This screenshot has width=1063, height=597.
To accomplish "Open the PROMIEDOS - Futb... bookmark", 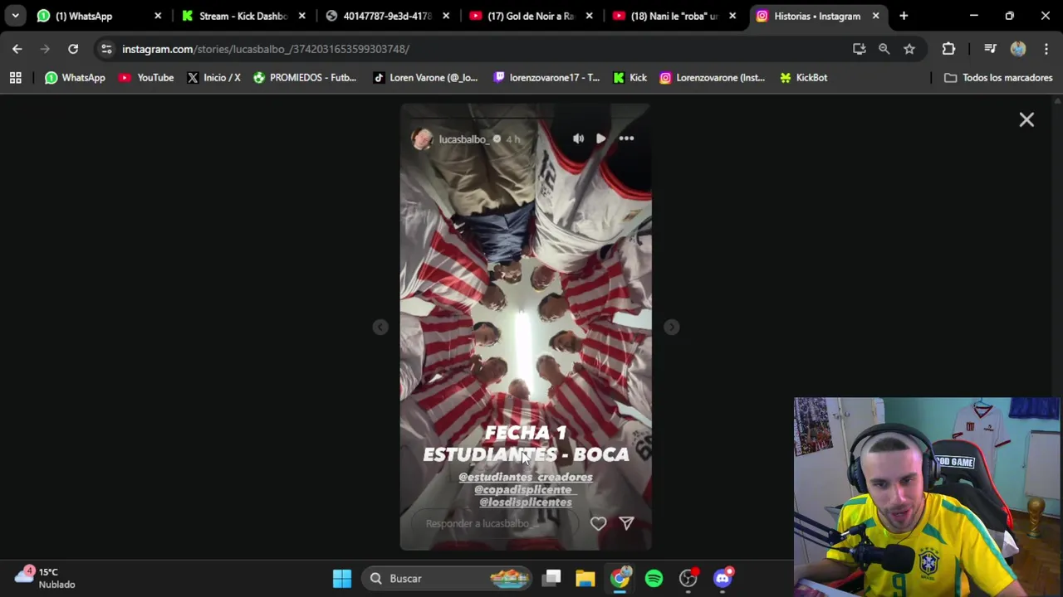I will pyautogui.click(x=305, y=77).
